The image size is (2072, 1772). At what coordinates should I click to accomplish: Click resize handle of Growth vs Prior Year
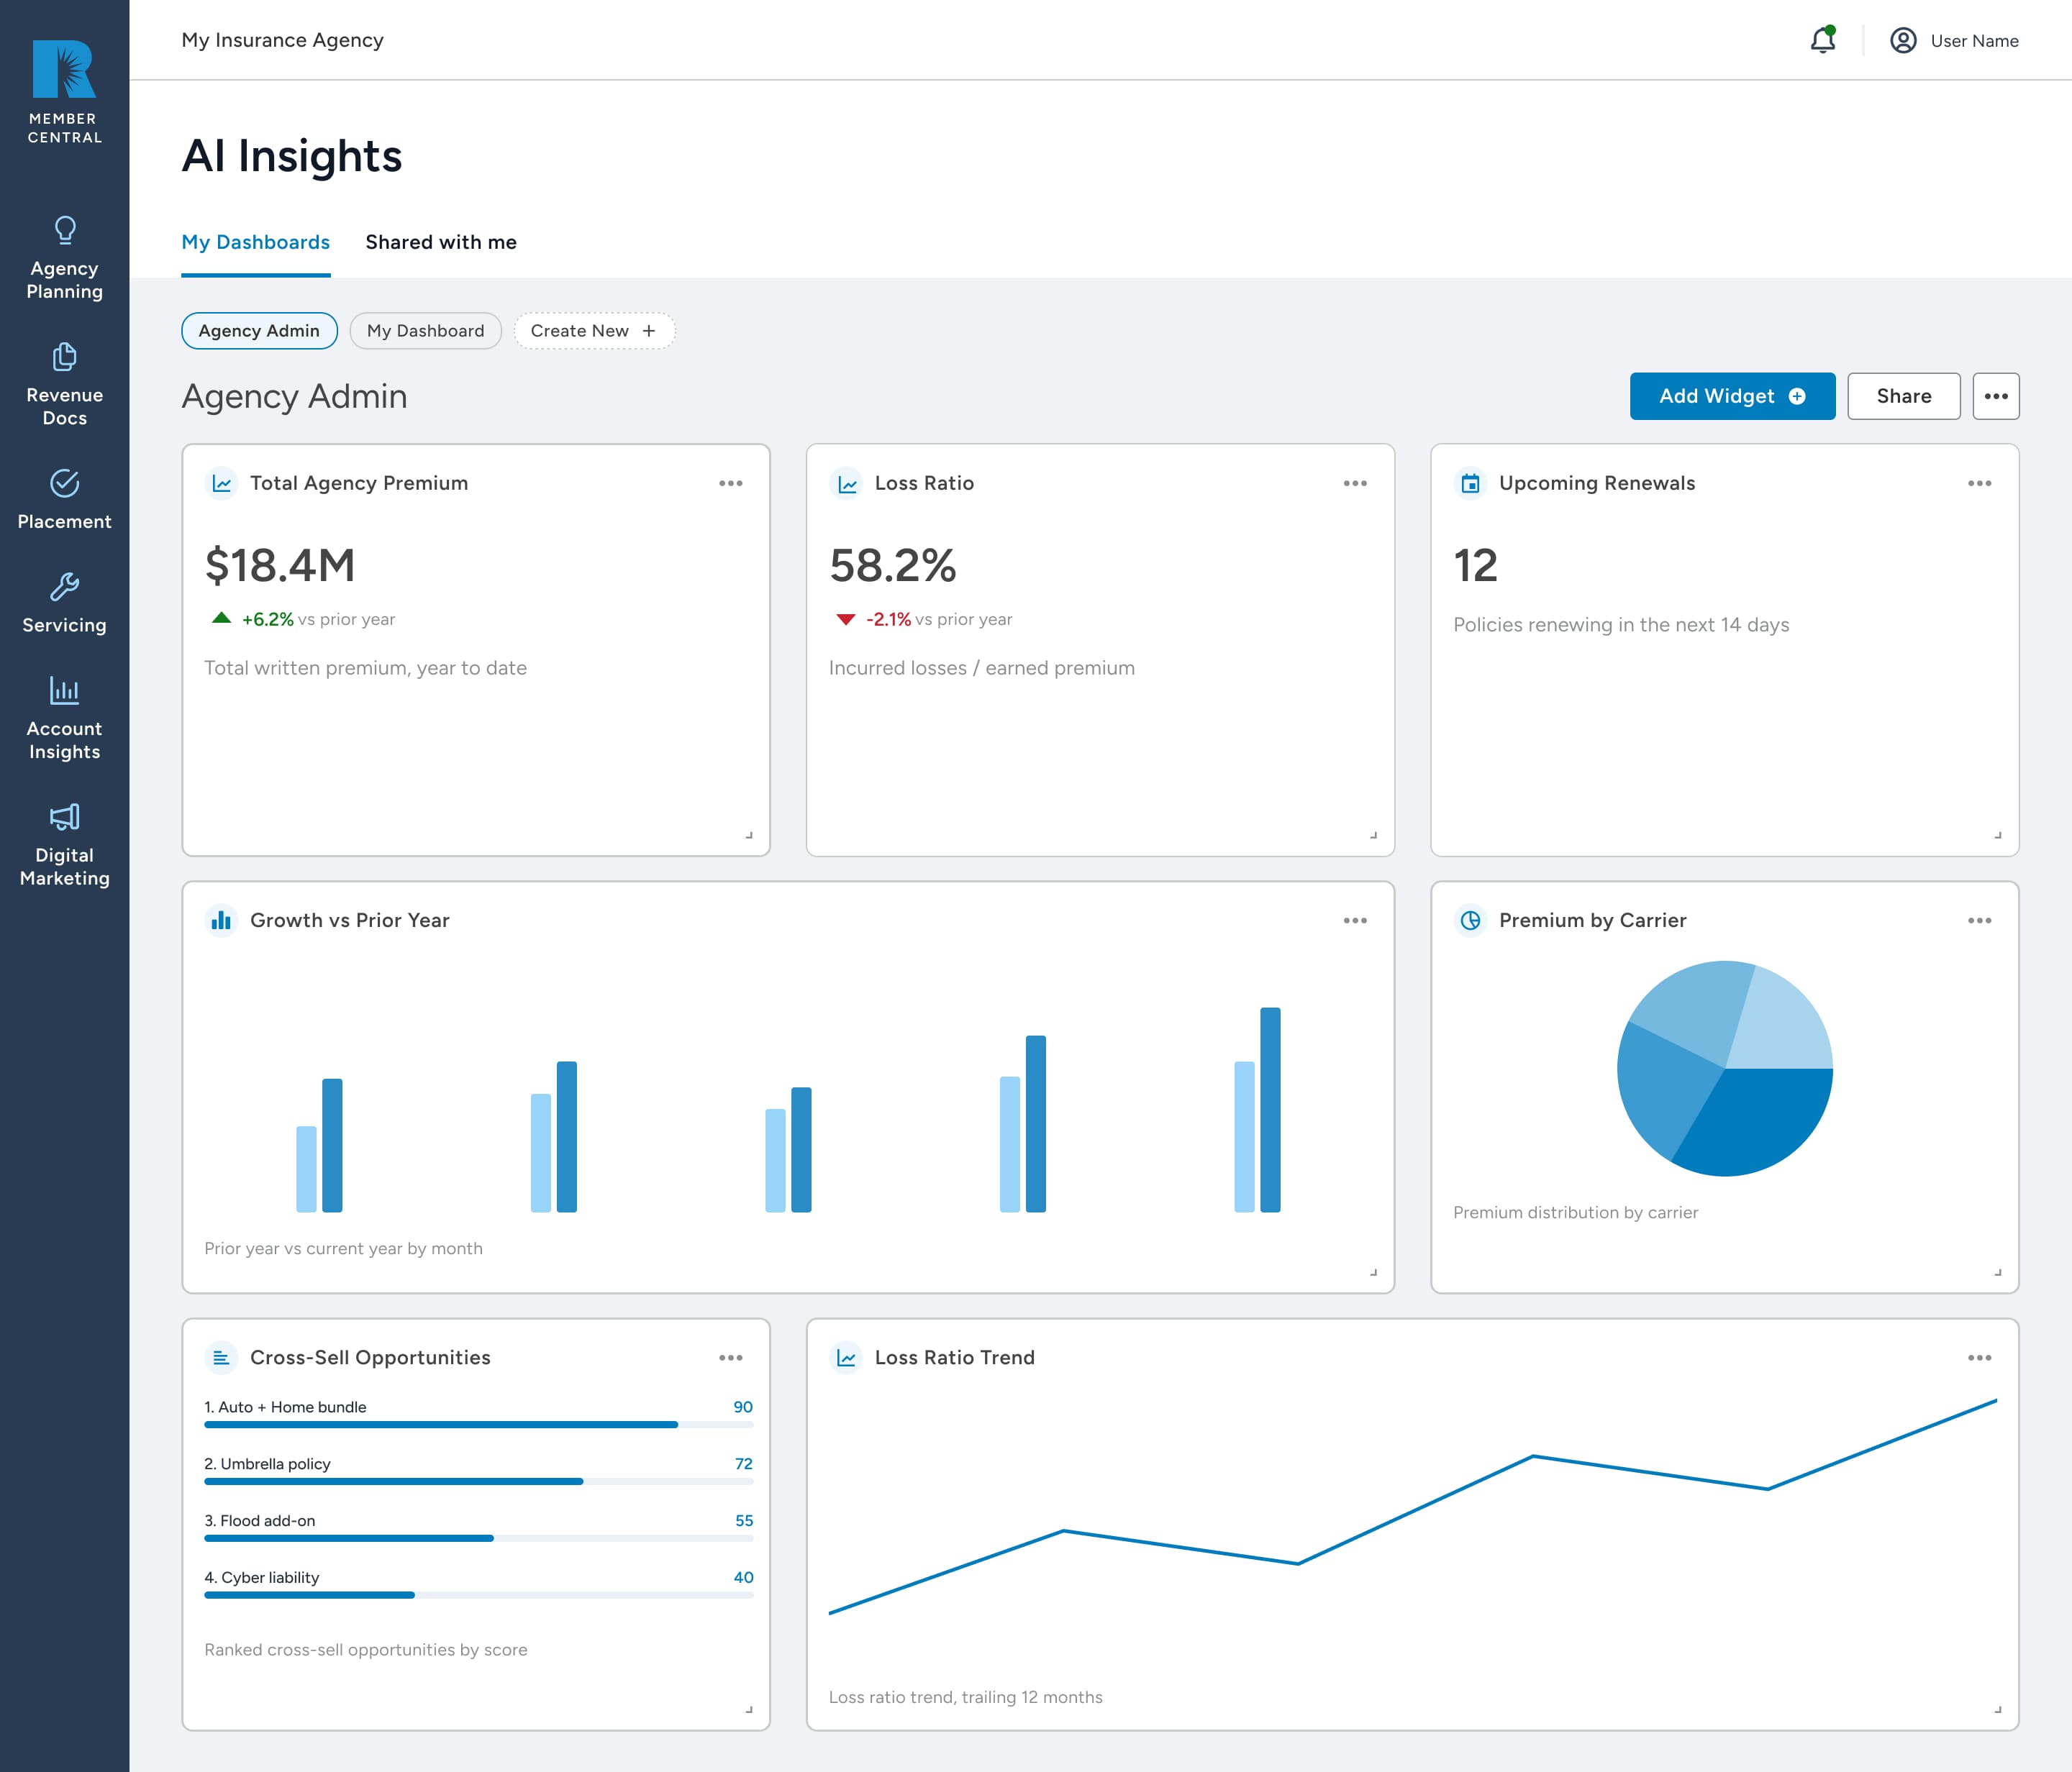click(1374, 1272)
